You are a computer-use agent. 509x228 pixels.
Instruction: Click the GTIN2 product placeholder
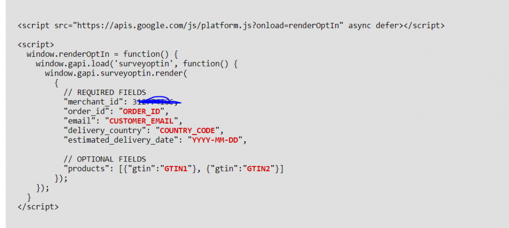259,169
